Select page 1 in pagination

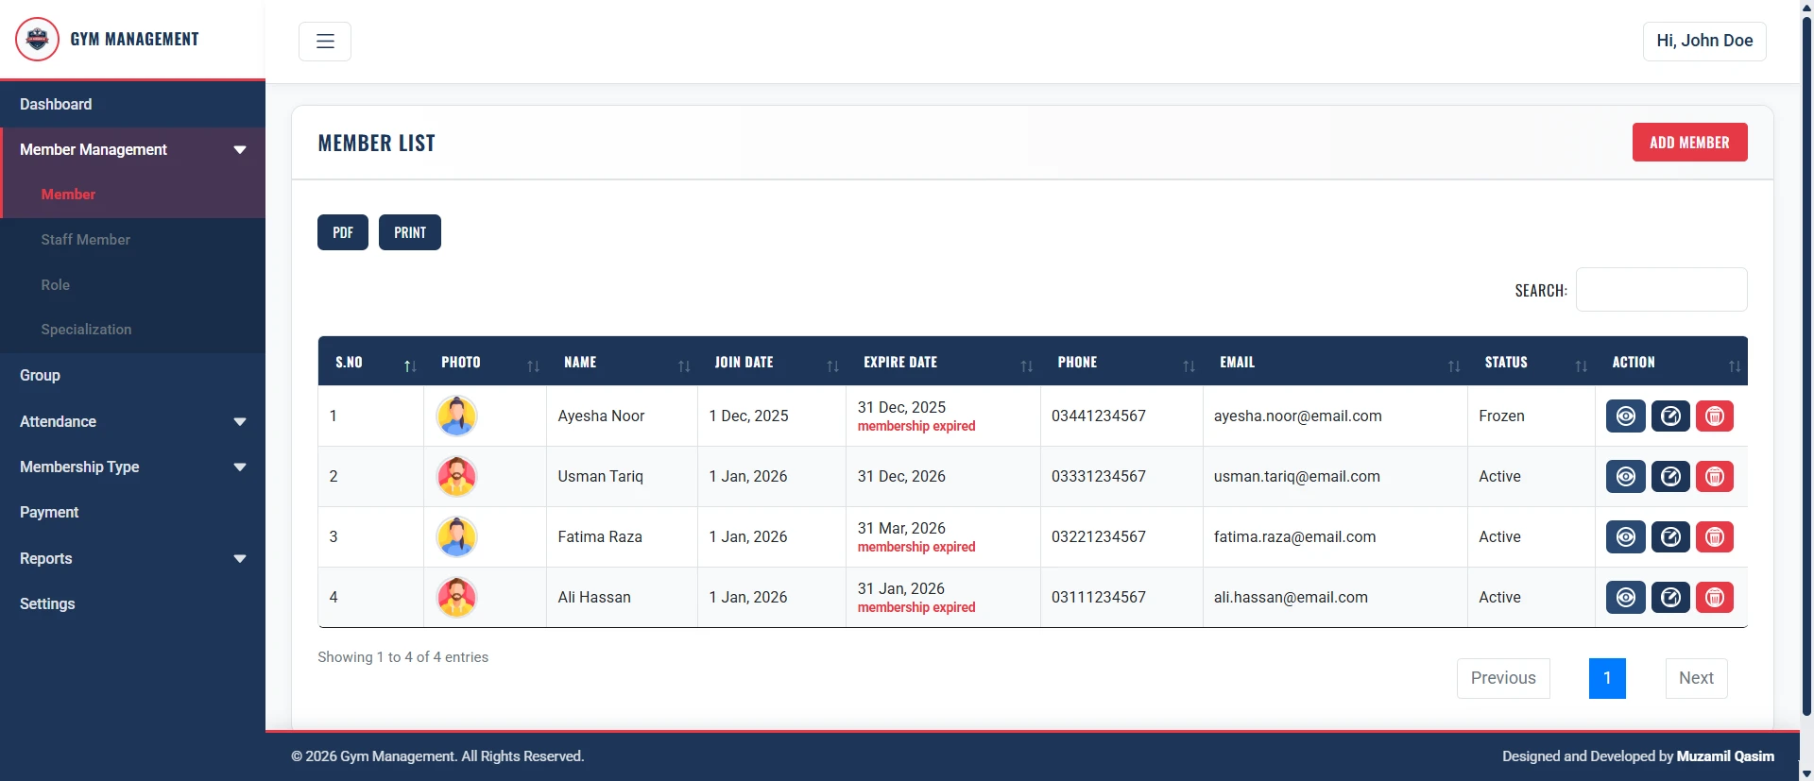1607,678
